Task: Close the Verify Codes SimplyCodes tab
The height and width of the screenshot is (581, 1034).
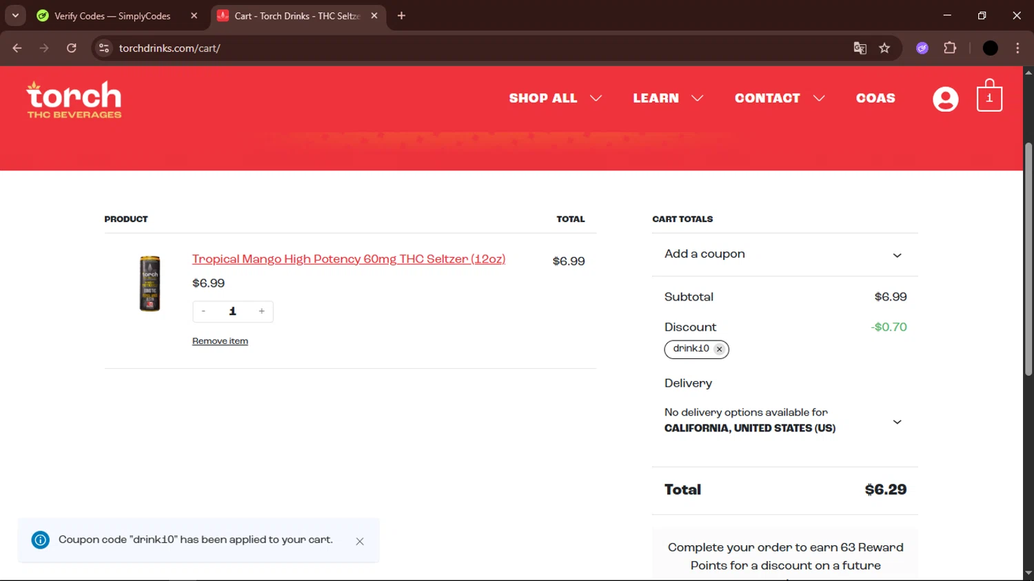Action: coord(194,16)
